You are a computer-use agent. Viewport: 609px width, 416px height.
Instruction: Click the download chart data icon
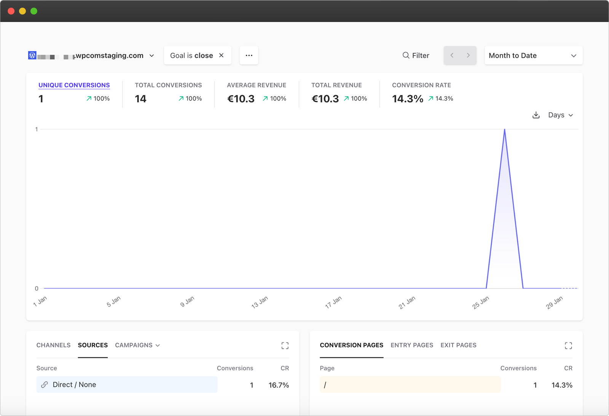tap(536, 115)
